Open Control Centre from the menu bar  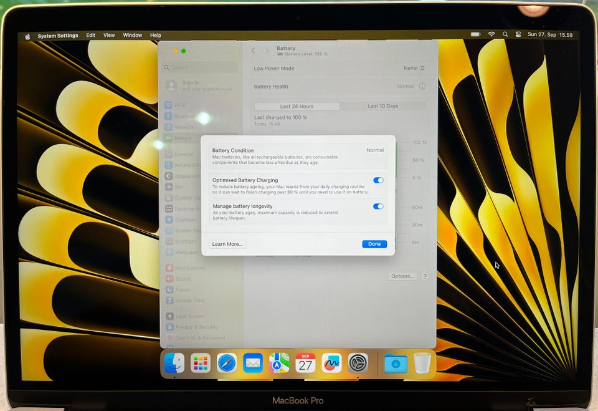pos(518,34)
